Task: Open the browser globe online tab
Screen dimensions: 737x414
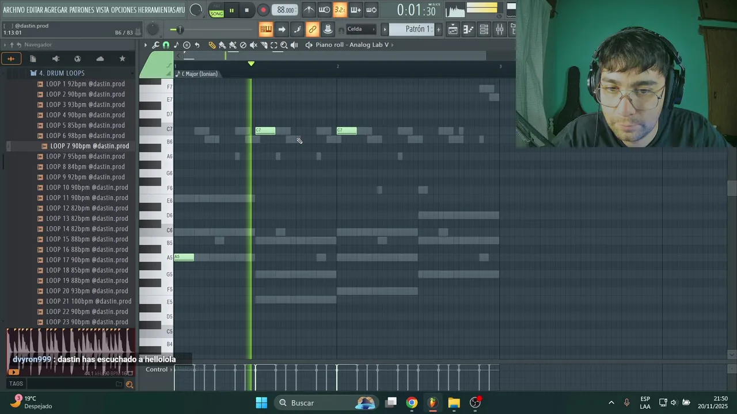Action: tap(78, 59)
